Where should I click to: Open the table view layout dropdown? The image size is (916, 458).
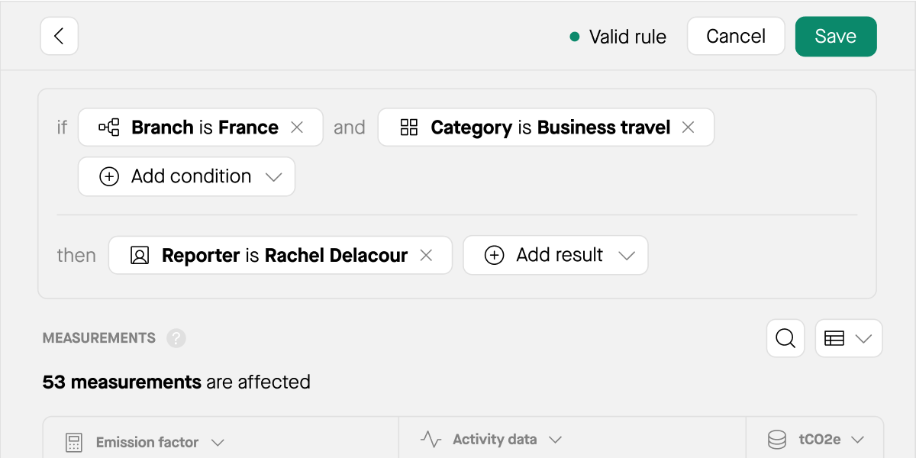(849, 338)
